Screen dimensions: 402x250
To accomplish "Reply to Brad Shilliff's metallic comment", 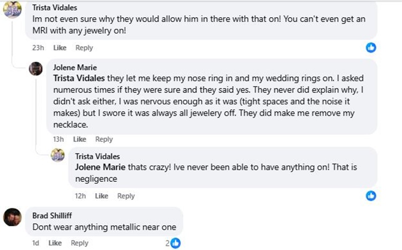I will pos(79,243).
